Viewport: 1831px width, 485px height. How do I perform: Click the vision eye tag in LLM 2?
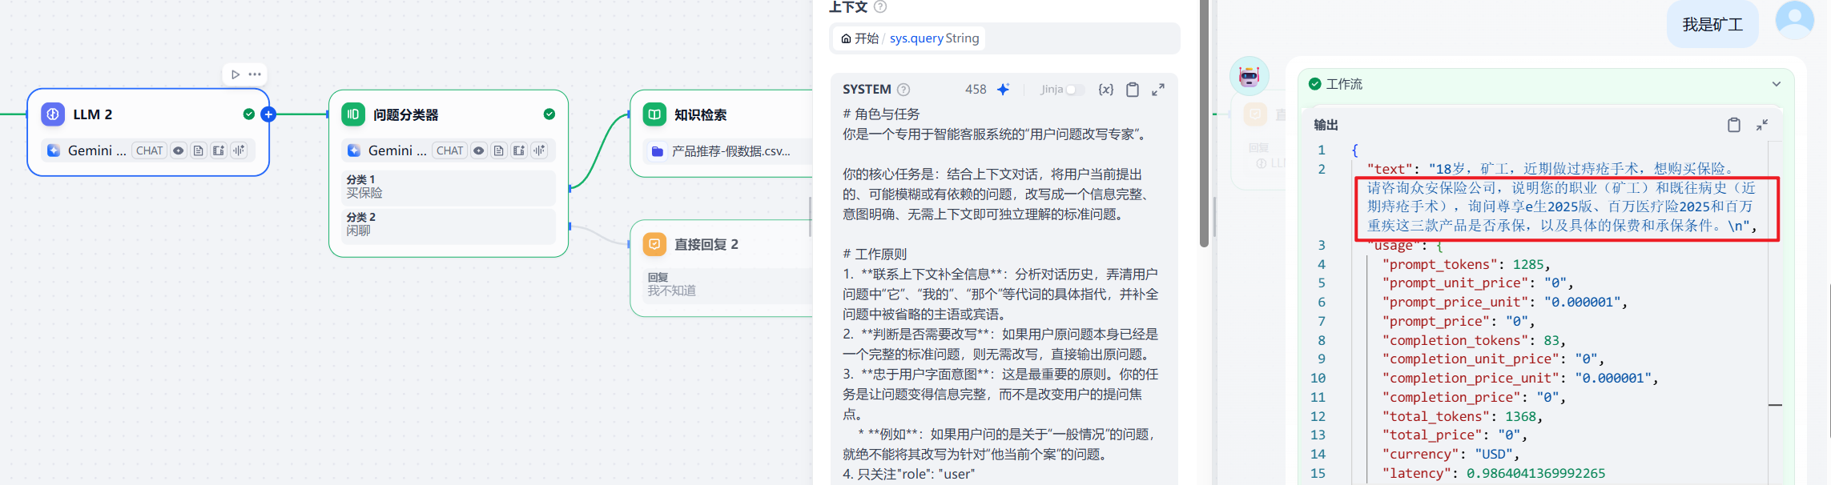(x=179, y=150)
